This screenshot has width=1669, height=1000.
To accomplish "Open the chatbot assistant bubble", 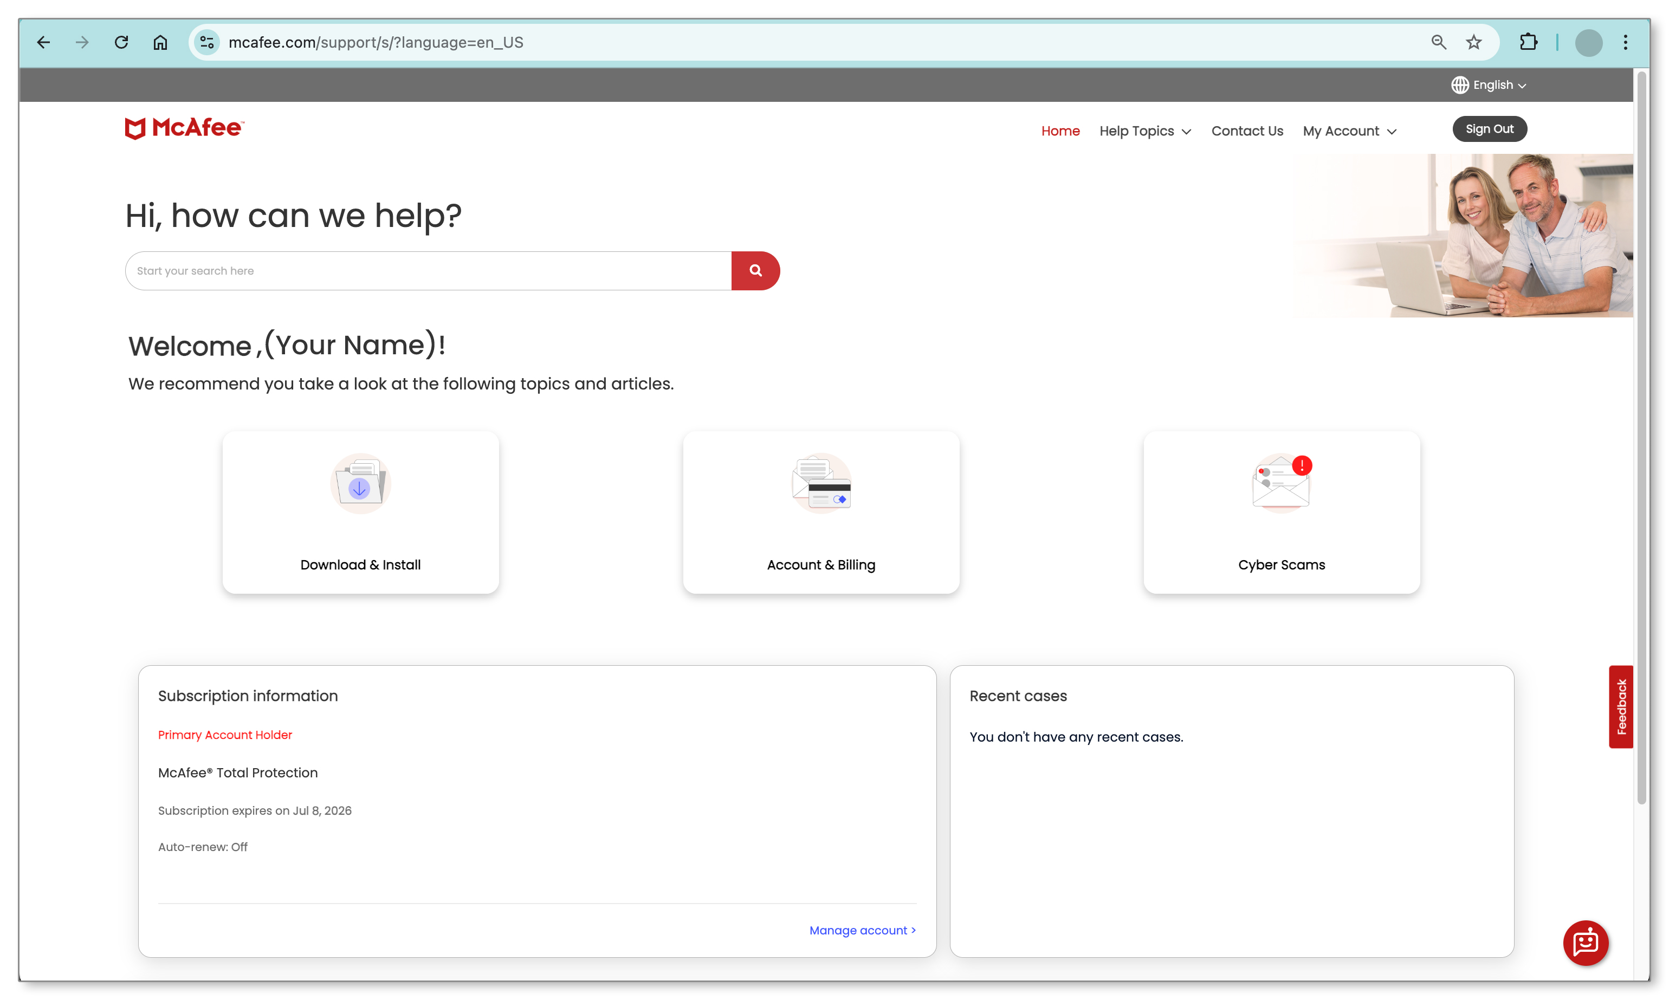I will [x=1586, y=943].
